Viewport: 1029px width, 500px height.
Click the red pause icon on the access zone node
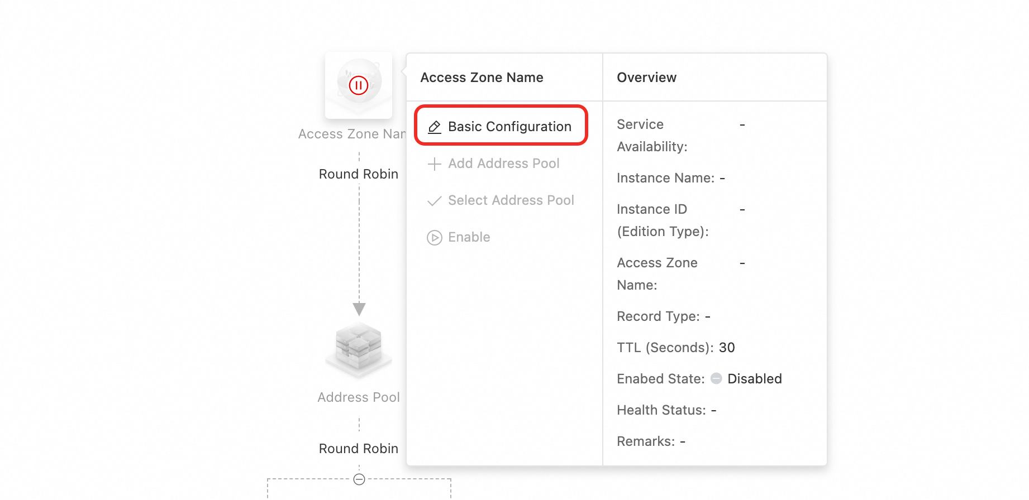359,85
